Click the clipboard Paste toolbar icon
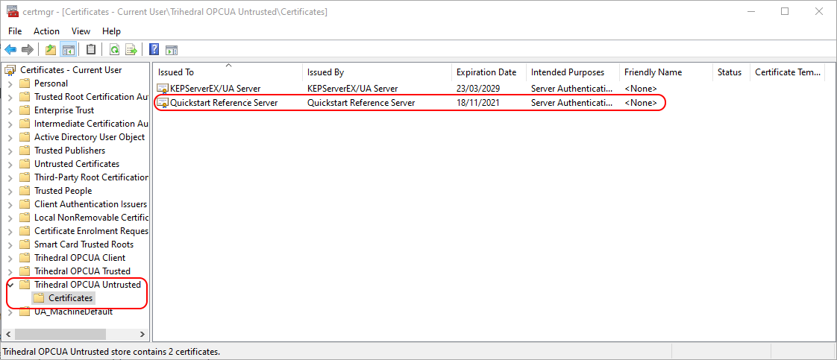Screen dimensions: 837x360 pos(91,50)
